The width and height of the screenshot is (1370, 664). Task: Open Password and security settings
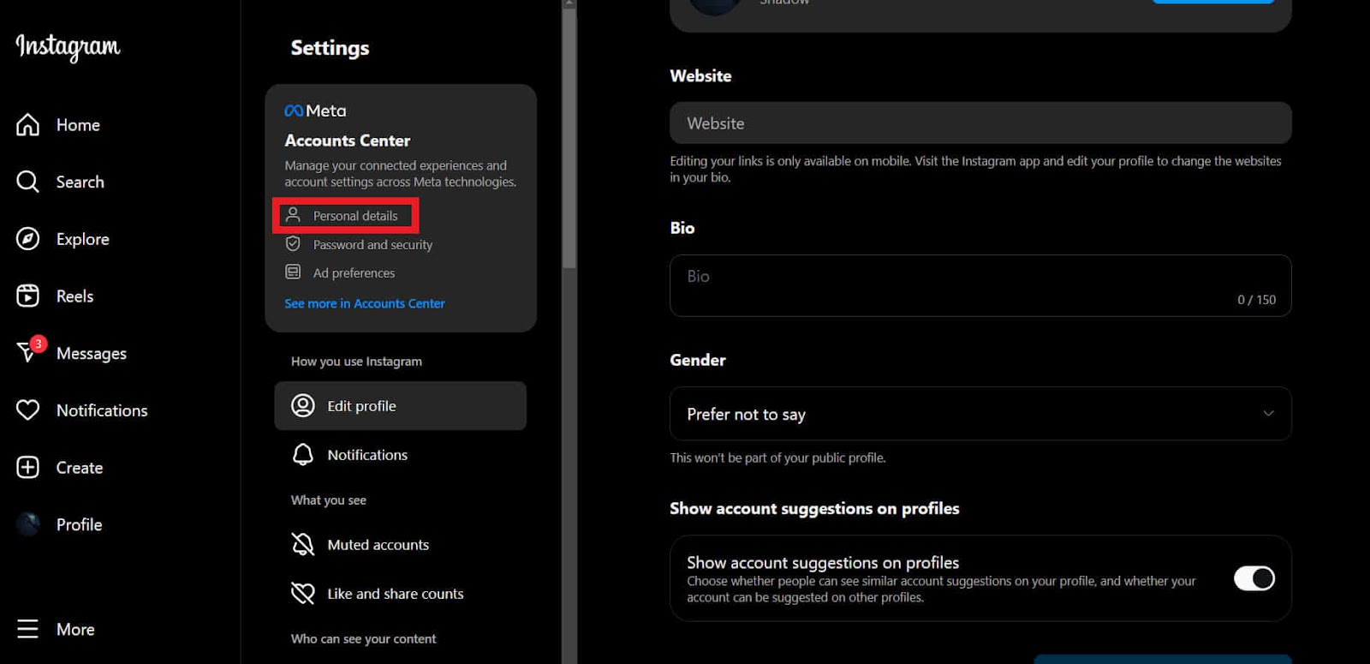pos(372,244)
